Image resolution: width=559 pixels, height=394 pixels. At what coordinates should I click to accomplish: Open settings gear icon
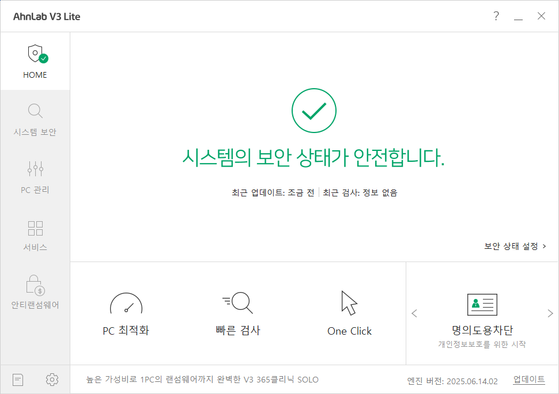pos(52,380)
